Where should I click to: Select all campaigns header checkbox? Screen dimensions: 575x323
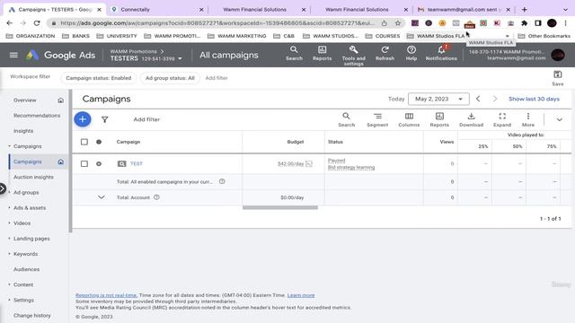coord(84,142)
